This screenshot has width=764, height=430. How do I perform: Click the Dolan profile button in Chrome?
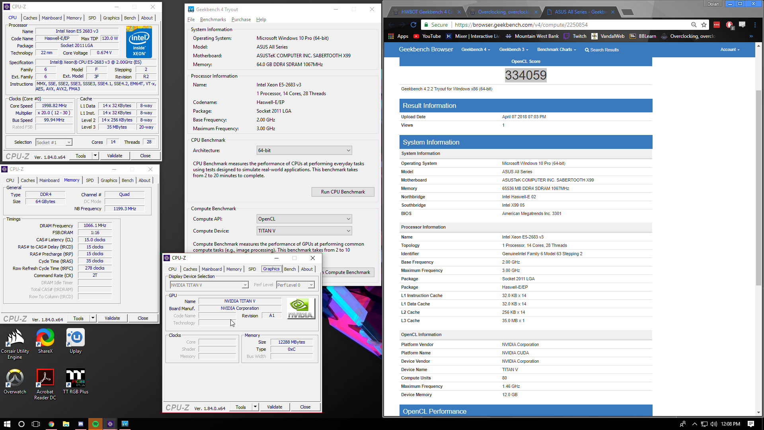(713, 4)
